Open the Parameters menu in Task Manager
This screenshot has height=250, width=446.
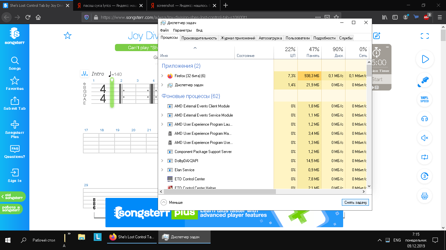(183, 30)
